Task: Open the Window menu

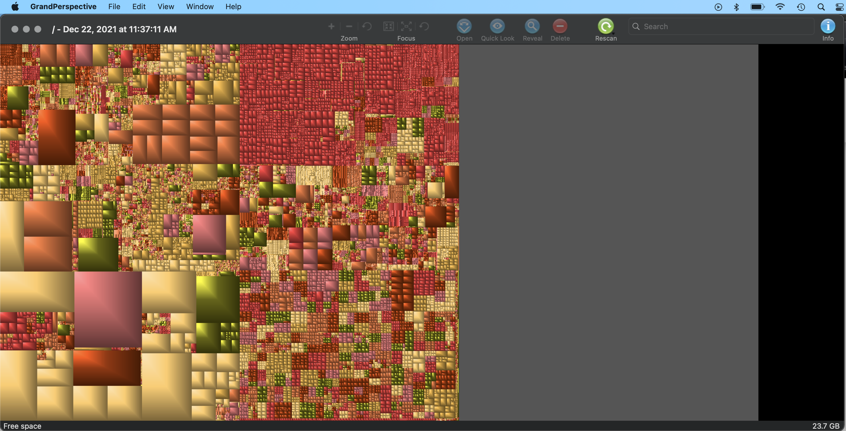Action: [200, 7]
